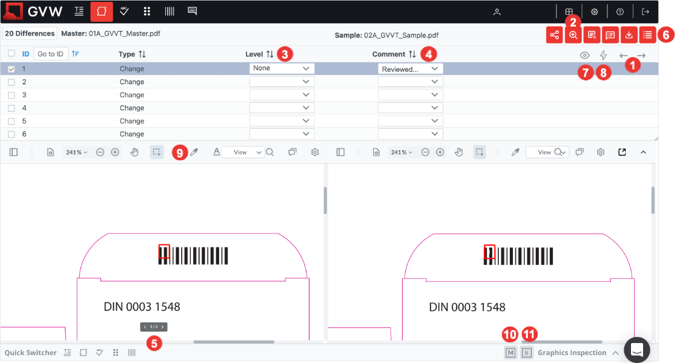
Task: Click the M master button in bottom bar
Action: click(x=510, y=353)
